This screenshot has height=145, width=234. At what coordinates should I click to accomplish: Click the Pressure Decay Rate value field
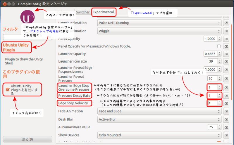point(213,96)
